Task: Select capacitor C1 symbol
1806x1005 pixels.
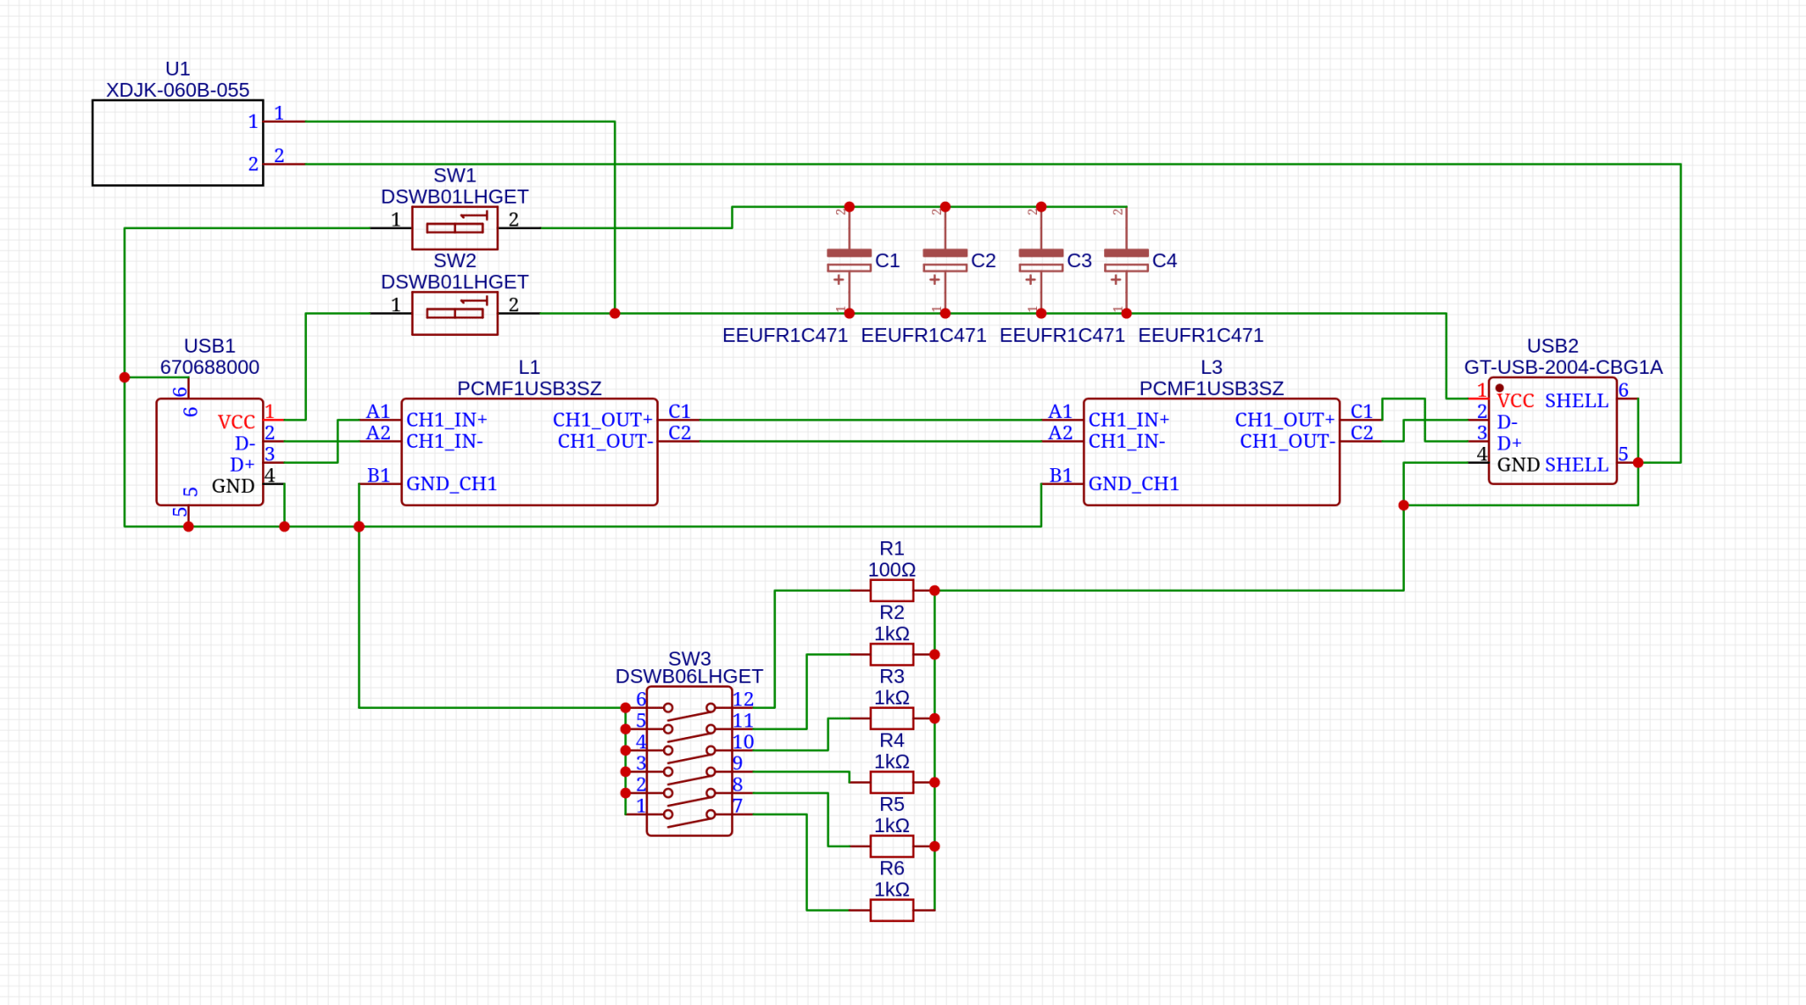Action: tap(849, 260)
